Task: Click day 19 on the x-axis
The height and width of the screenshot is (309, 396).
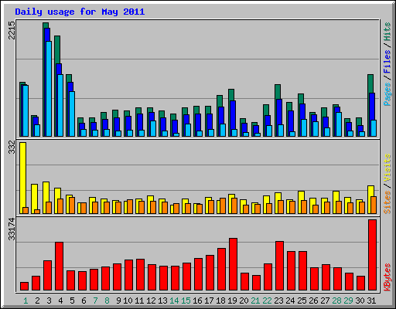Action: tap(232, 301)
